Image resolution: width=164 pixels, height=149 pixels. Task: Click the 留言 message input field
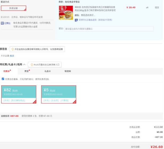point(109,29)
